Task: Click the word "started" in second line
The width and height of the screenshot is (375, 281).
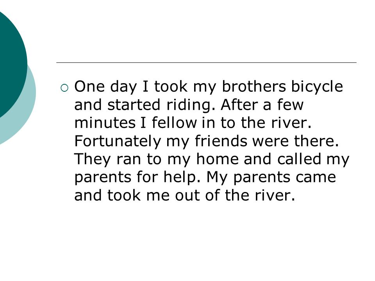Action: pos(134,105)
